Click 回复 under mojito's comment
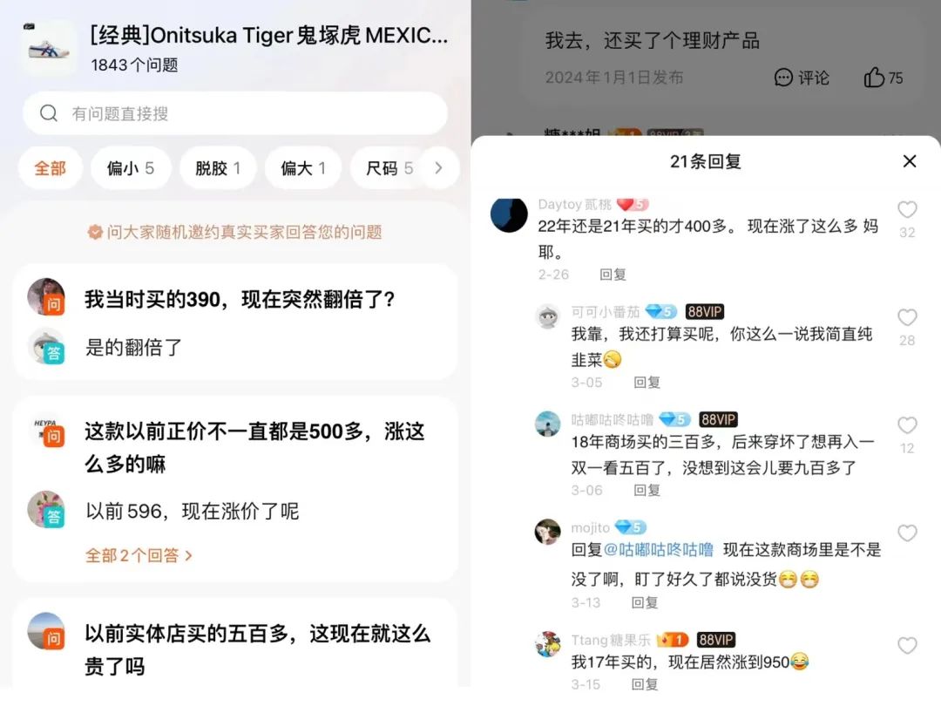The height and width of the screenshot is (706, 941). click(645, 602)
